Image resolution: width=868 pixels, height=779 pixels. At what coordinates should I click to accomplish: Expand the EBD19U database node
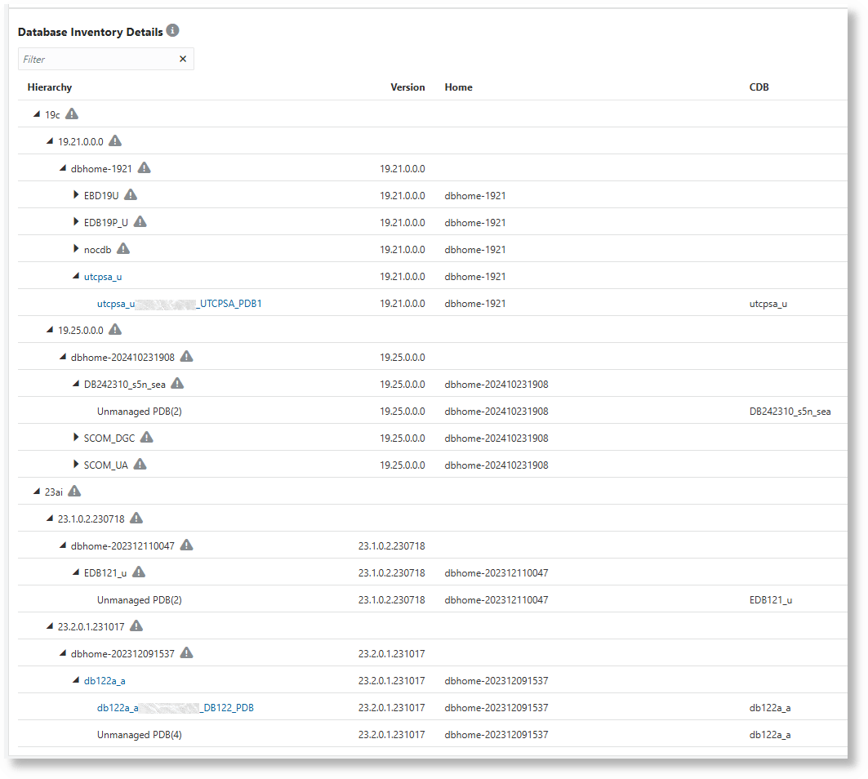tap(76, 195)
